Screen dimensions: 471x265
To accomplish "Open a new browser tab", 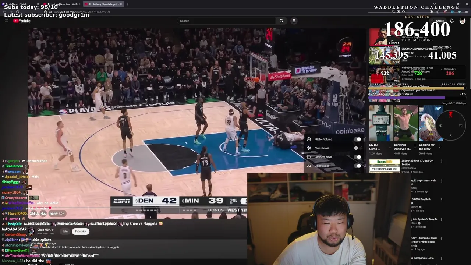I will 128,4.
